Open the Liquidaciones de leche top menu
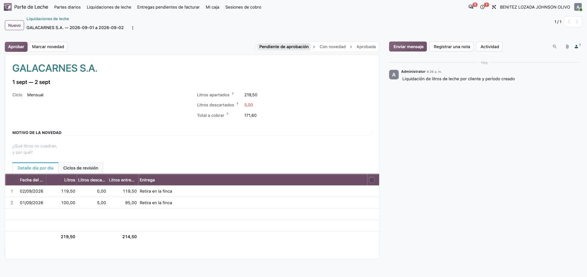 (109, 7)
